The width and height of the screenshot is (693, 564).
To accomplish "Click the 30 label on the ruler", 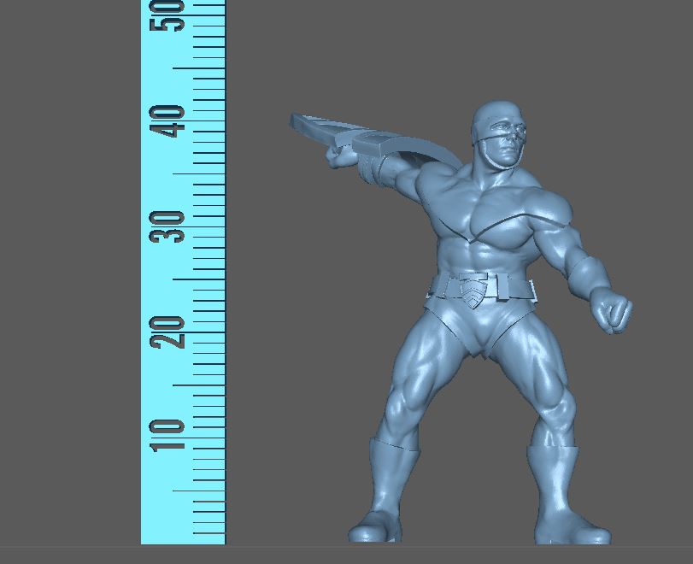I will tap(167, 226).
